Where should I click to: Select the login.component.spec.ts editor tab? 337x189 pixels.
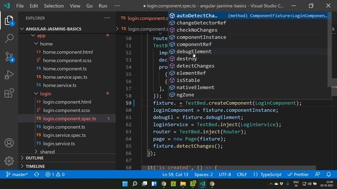click(x=144, y=18)
